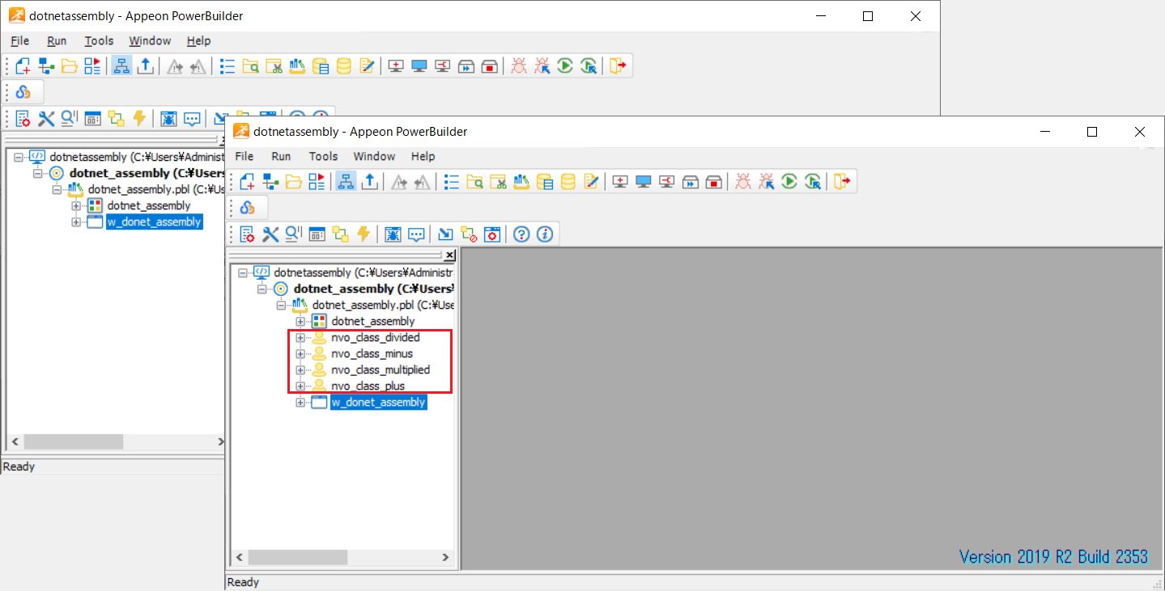Click the Open folder icon on the PowerBar
The width and height of the screenshot is (1165, 591).
295,181
